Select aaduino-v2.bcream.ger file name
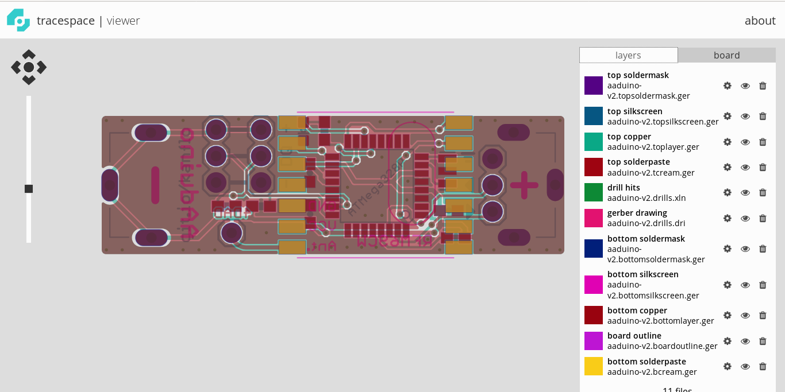 652,372
